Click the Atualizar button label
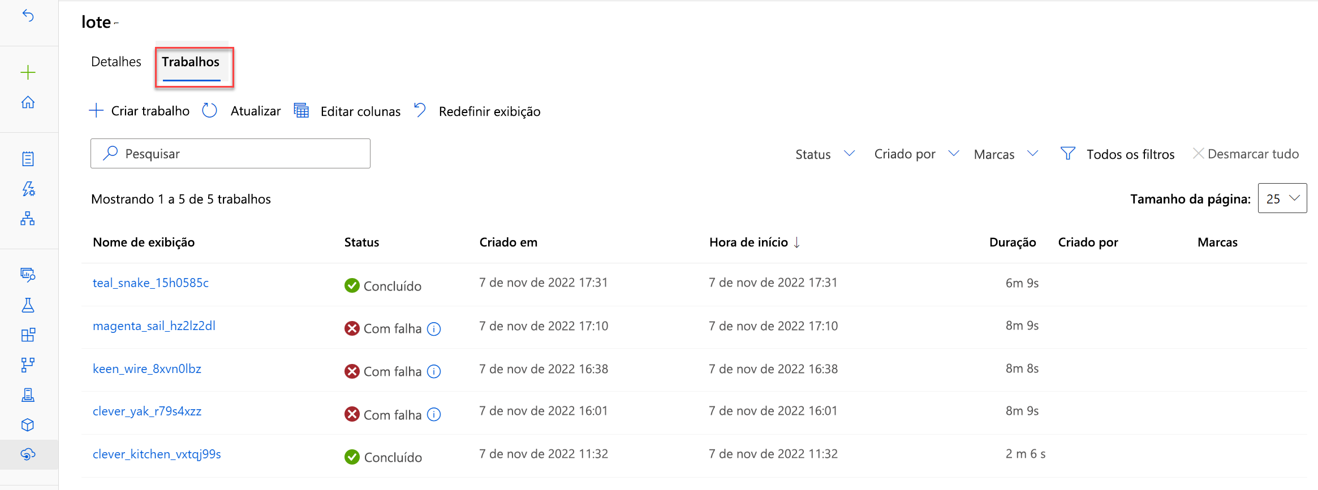 point(256,111)
